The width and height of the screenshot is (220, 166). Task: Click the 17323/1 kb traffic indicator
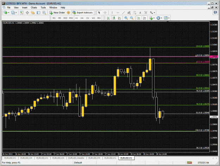click(203, 162)
